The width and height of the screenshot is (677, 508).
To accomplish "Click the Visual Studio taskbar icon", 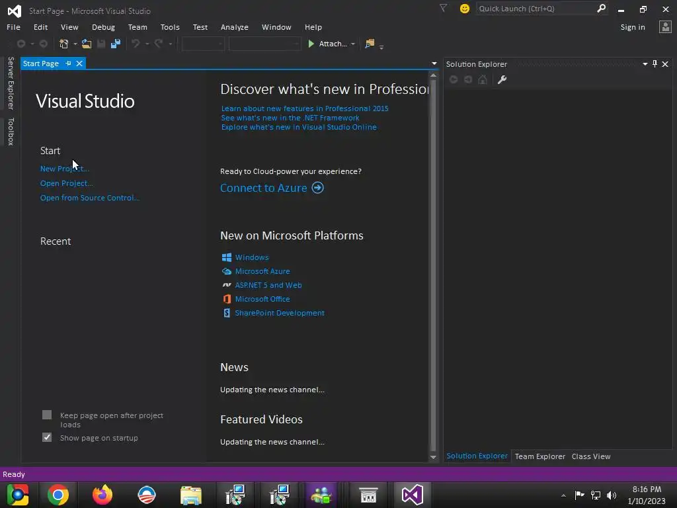I will click(413, 495).
